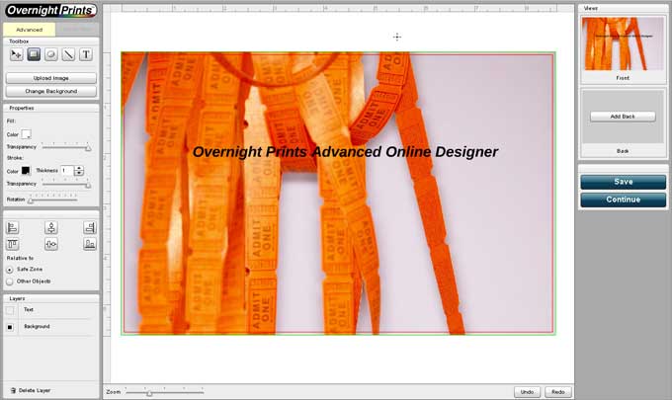Center objects vertically
This screenshot has height=400, width=672.
51,244
